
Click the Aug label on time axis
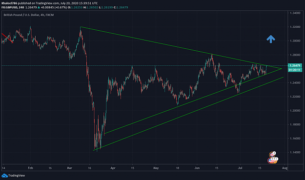(285, 168)
